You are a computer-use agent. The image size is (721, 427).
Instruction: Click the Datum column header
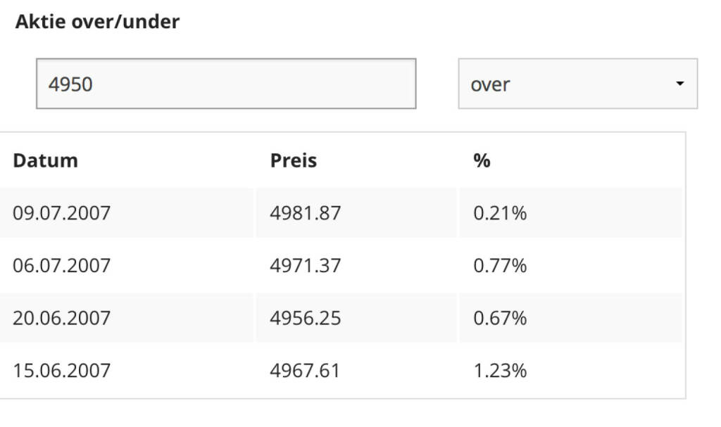[x=45, y=160]
